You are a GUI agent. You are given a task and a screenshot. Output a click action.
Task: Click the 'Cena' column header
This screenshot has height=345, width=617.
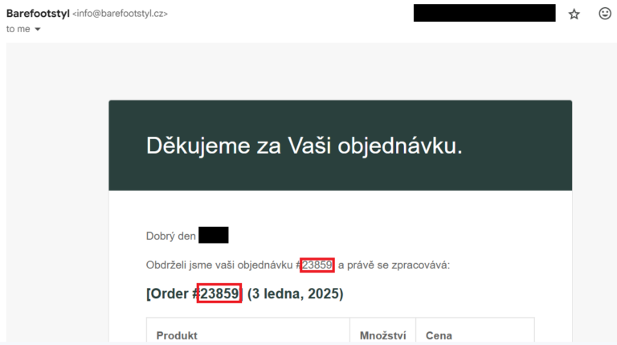[439, 335]
